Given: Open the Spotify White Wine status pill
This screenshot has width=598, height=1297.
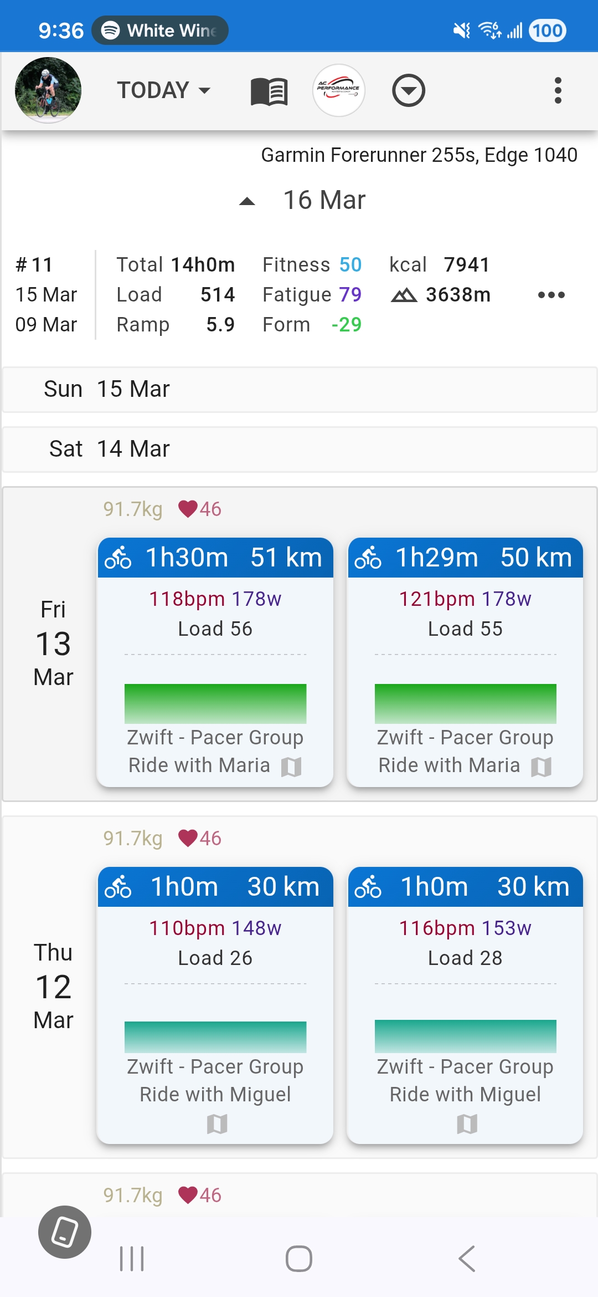Looking at the screenshot, I should [x=161, y=30].
